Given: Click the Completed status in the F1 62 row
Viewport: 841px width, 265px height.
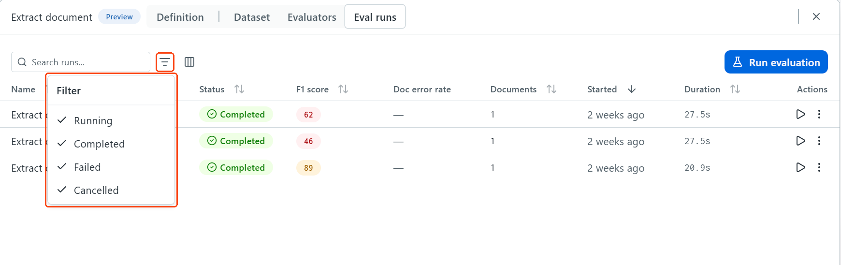Looking at the screenshot, I should point(236,114).
